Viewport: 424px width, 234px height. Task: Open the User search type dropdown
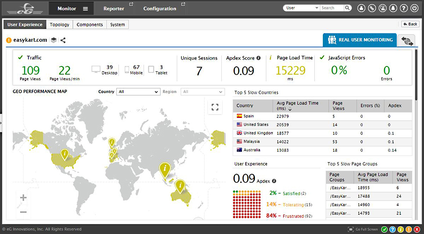[x=302, y=8]
